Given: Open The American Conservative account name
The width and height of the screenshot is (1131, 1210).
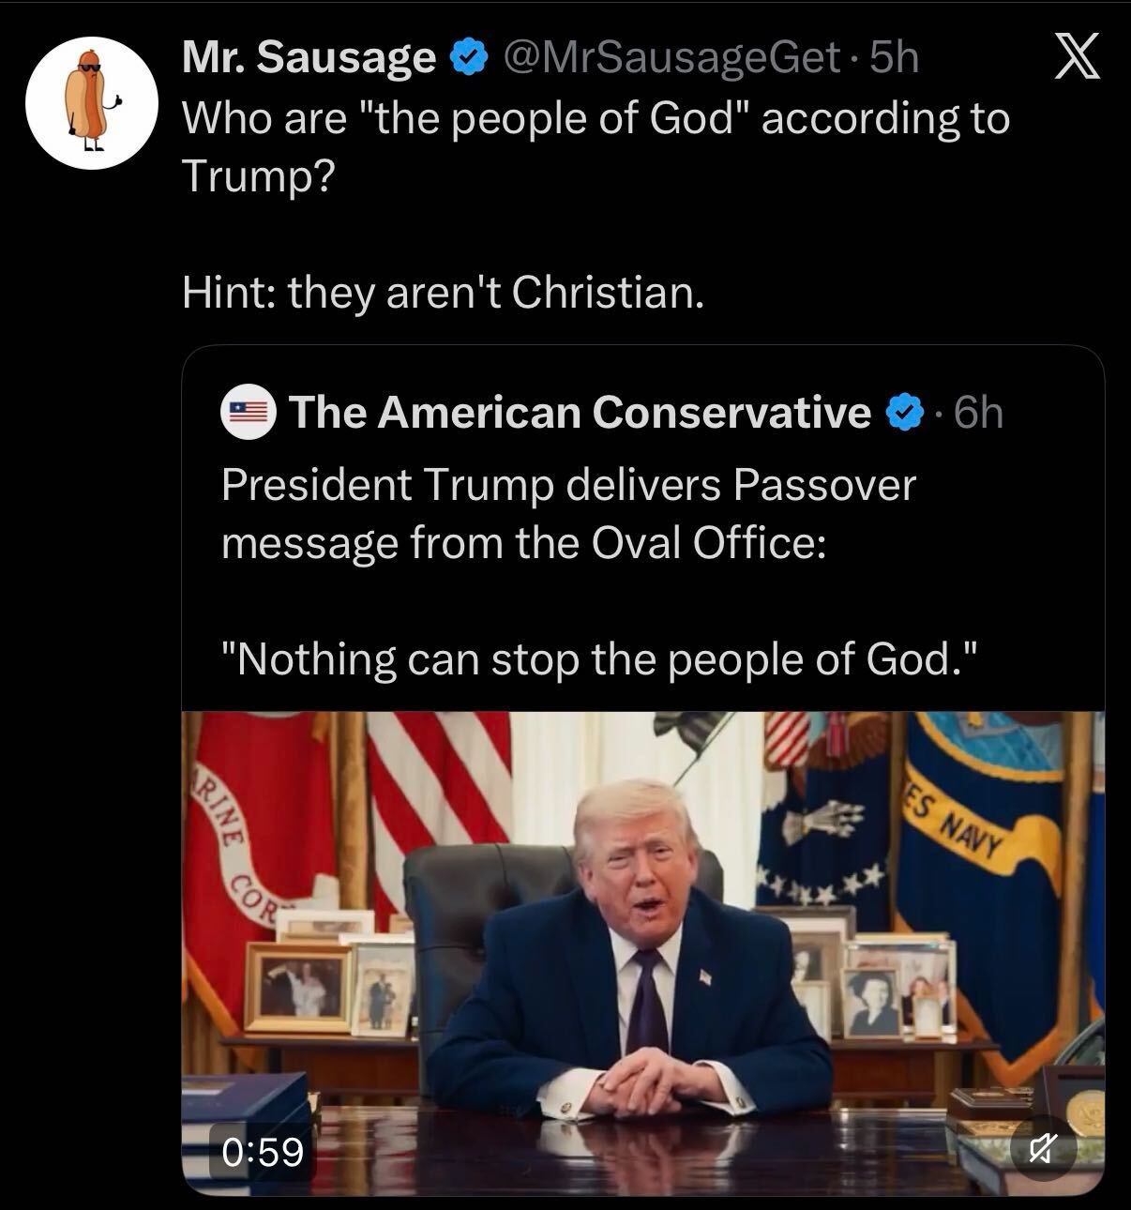Looking at the screenshot, I should coord(580,412).
